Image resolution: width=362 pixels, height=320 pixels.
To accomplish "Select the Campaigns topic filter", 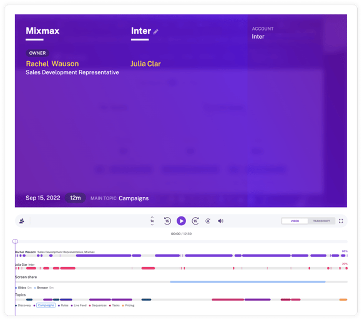I will pos(46,305).
